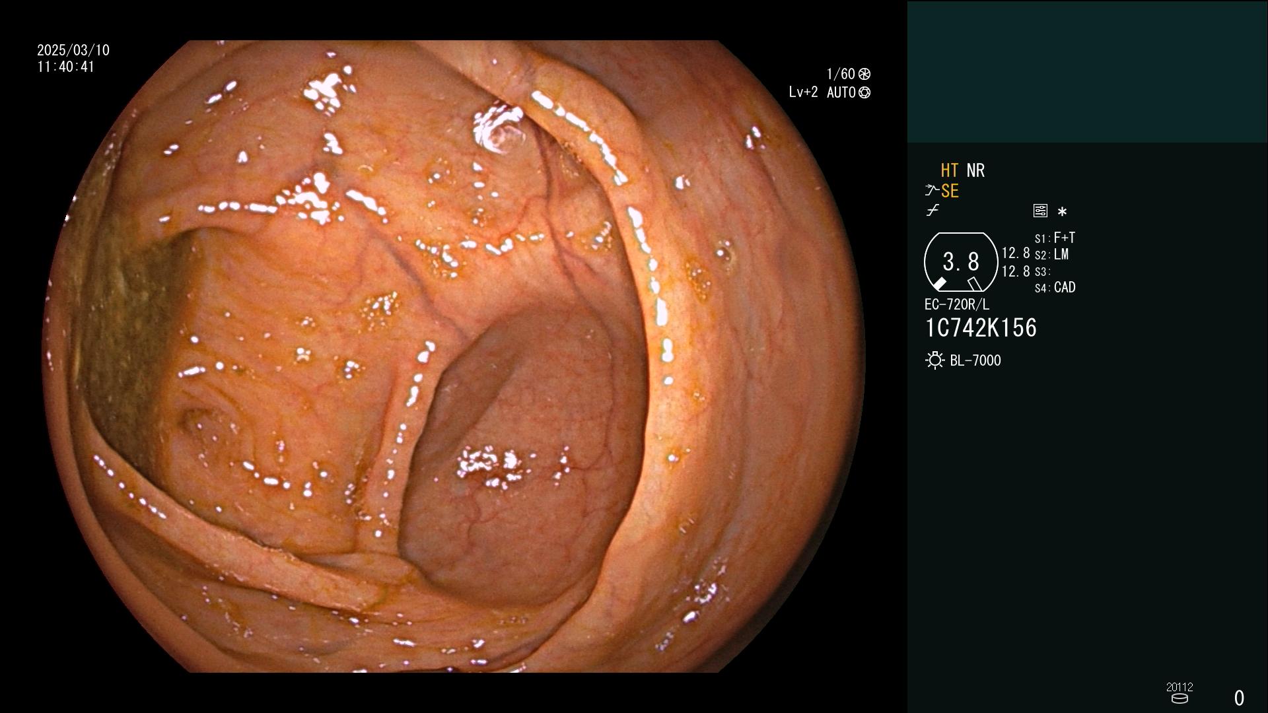The image size is (1268, 713).
Task: Click the 12.8 value beside S3
Action: [x=1016, y=271]
